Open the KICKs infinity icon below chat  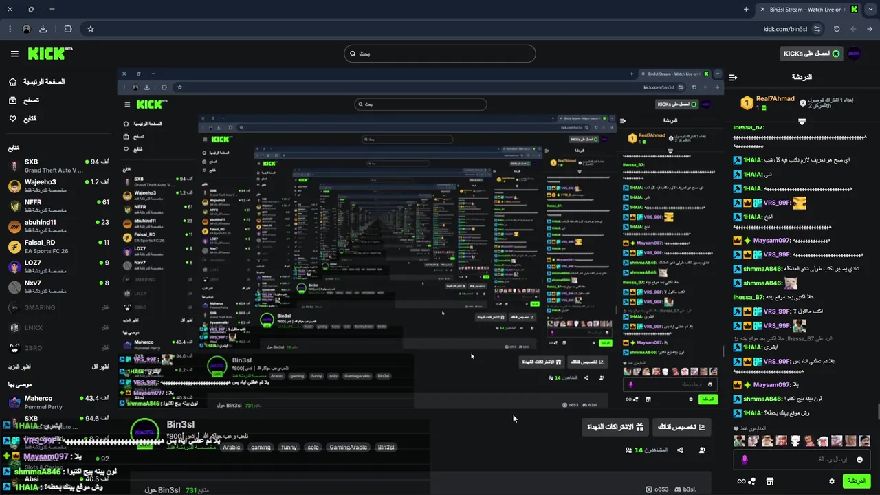(746, 481)
